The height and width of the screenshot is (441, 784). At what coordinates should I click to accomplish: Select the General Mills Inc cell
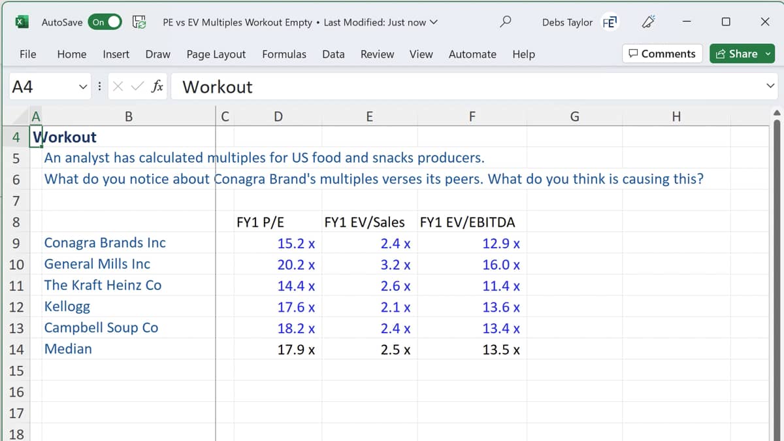pyautogui.click(x=129, y=264)
